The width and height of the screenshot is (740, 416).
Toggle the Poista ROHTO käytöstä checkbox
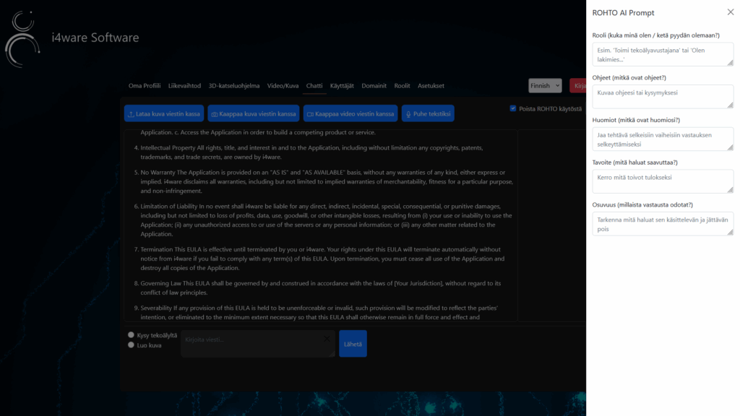click(x=513, y=108)
